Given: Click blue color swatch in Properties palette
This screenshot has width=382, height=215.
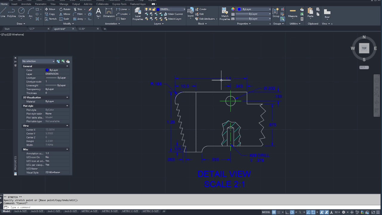Looking at the screenshot, I should click(x=47, y=70).
